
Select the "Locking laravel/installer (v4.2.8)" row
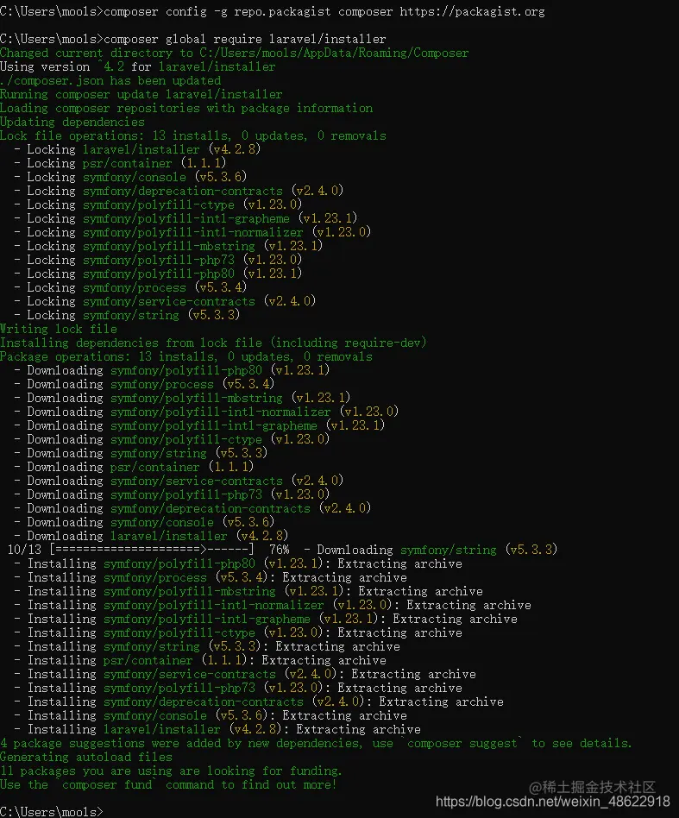click(137, 149)
